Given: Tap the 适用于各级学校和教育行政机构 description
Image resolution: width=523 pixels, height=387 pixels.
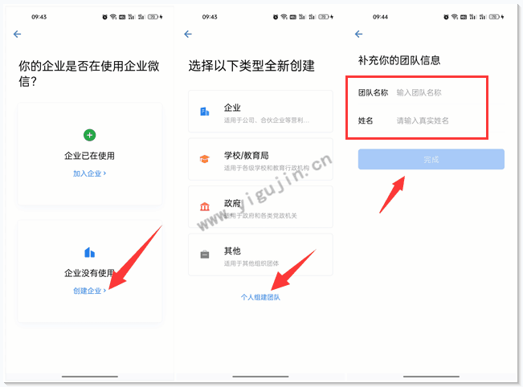Looking at the screenshot, I should [x=267, y=168].
